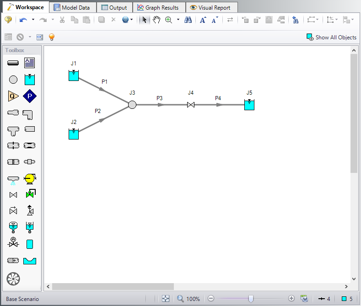Select the yellow Pump junction tool
Viewport: 361px width, 306px height.
point(30,178)
